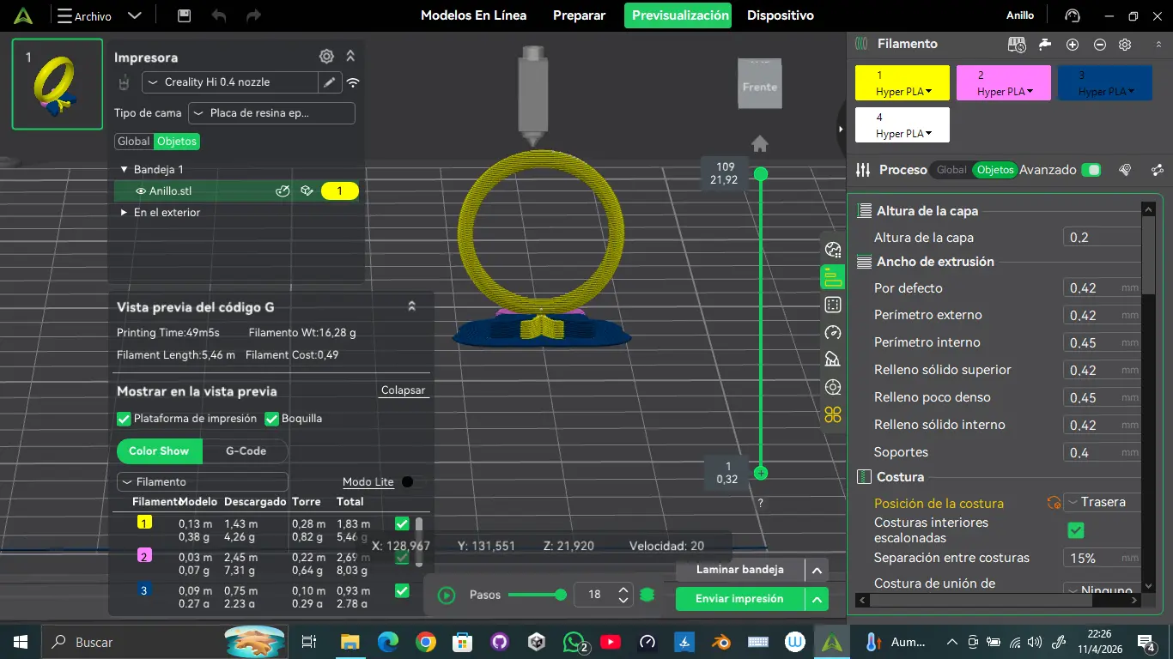Open the Filamento view type dropdown

(202, 482)
